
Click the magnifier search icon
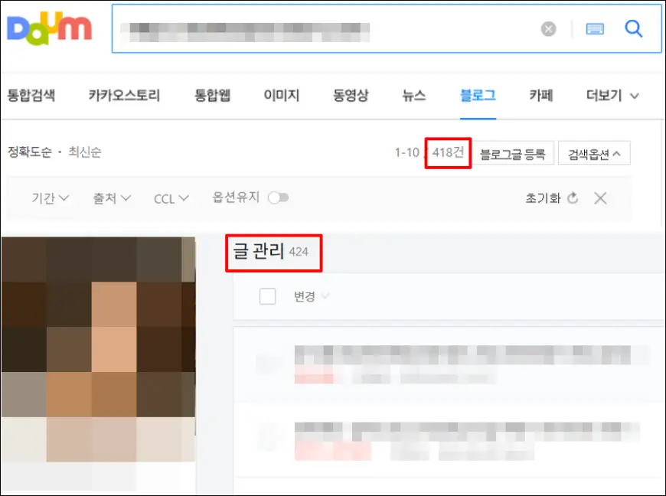pos(634,29)
